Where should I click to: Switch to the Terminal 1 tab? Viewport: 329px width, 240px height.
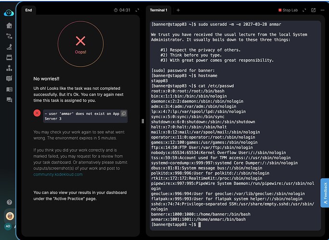click(x=158, y=10)
